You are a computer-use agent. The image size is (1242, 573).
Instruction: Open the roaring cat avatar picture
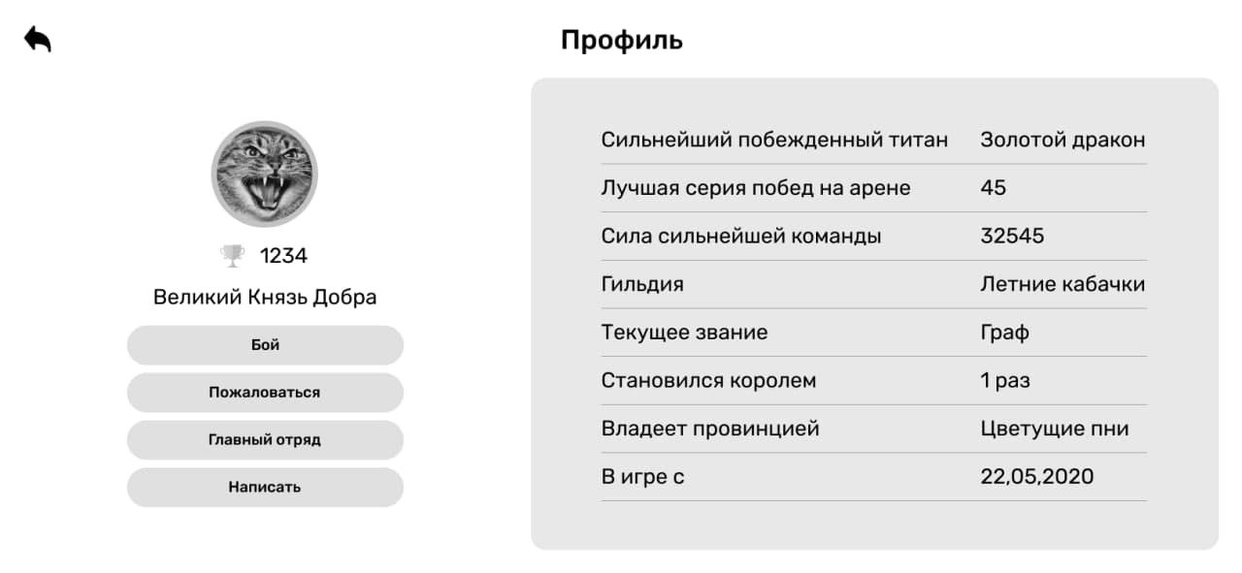point(264,175)
